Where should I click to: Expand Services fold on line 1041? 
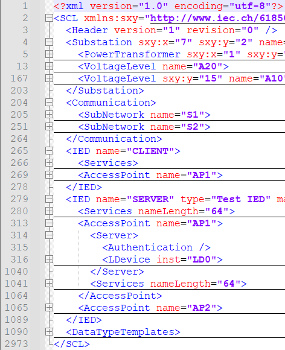[49, 284]
